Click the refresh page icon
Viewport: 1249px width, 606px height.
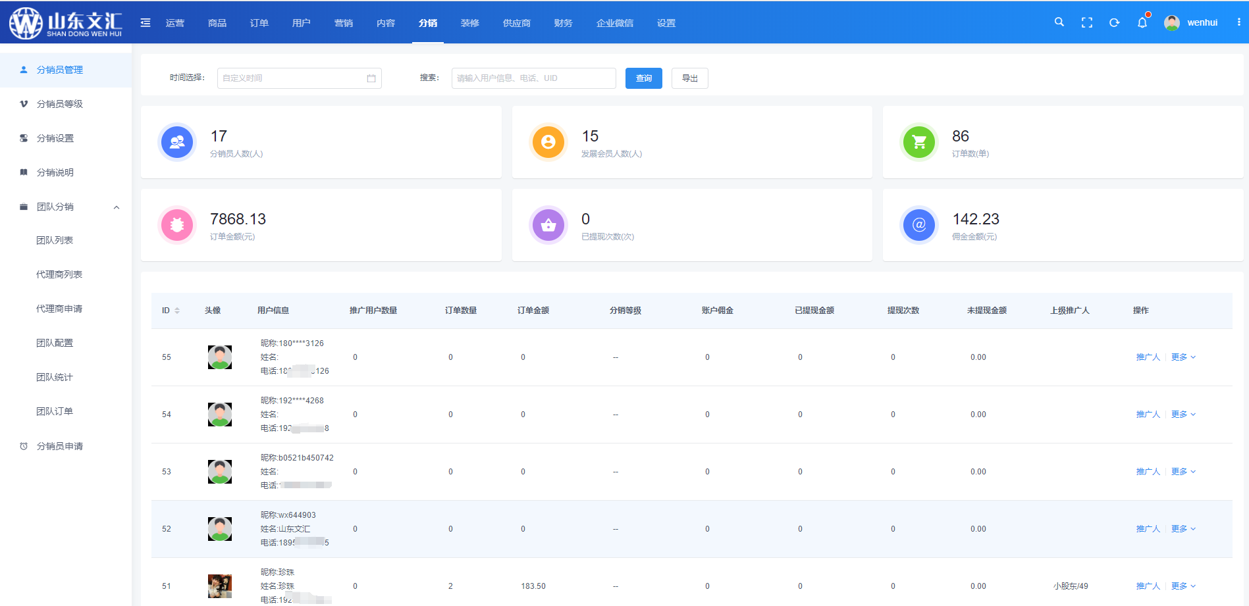click(1115, 22)
